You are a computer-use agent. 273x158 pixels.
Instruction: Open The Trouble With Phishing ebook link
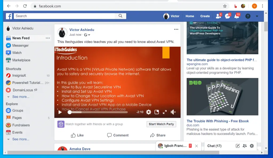218,121
